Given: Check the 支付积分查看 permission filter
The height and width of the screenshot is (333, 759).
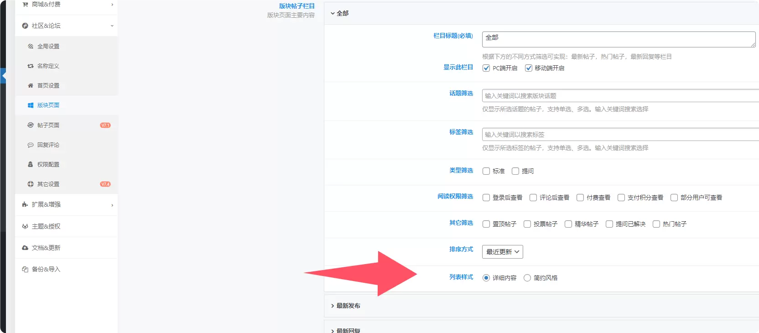Looking at the screenshot, I should click(x=621, y=198).
